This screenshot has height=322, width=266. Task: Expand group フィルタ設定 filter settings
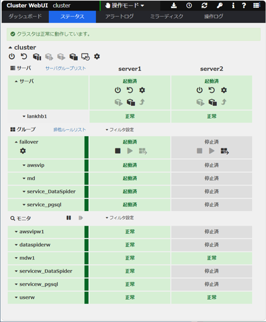pyautogui.click(x=120, y=130)
